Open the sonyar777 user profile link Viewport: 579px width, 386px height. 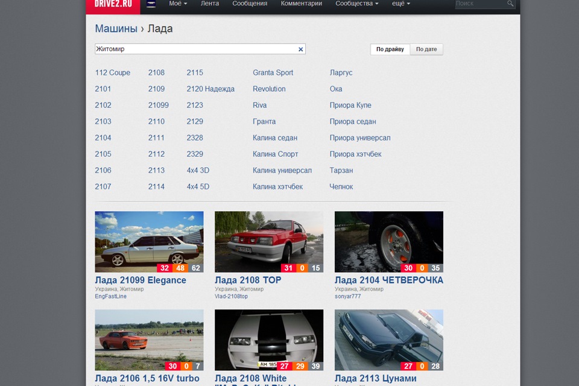[x=347, y=296]
